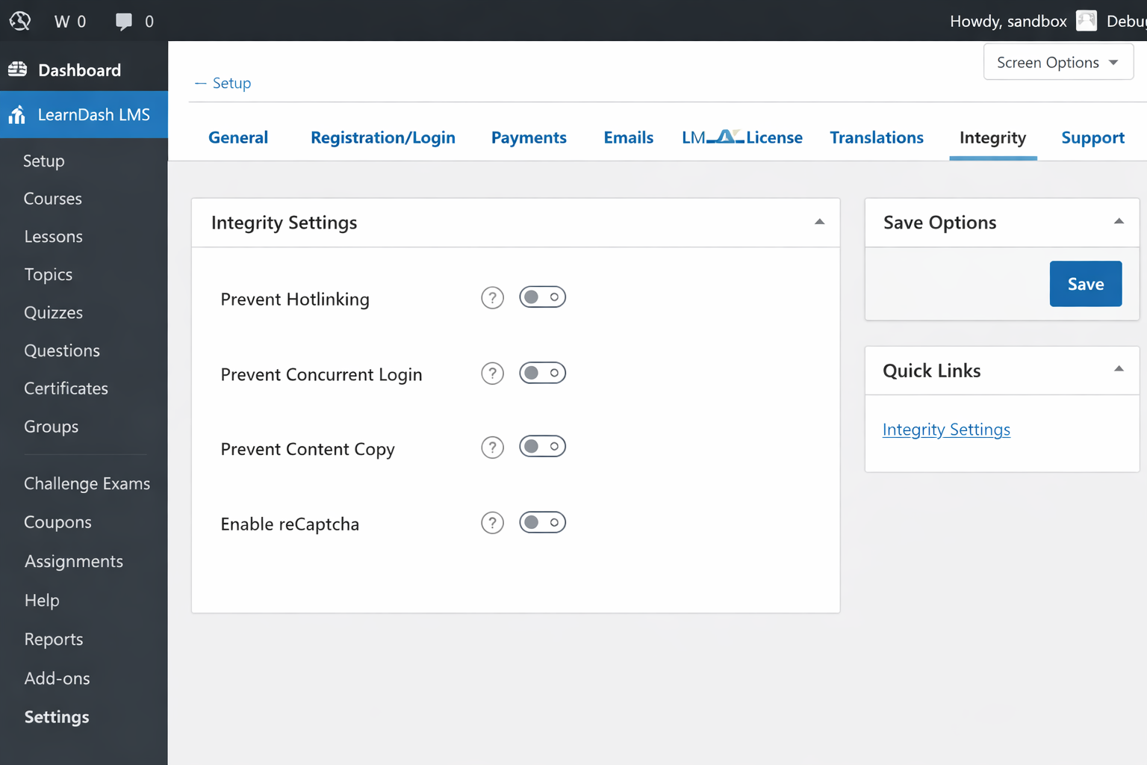This screenshot has width=1147, height=765.
Task: Open Certificates in the sidebar menu
Action: [66, 388]
